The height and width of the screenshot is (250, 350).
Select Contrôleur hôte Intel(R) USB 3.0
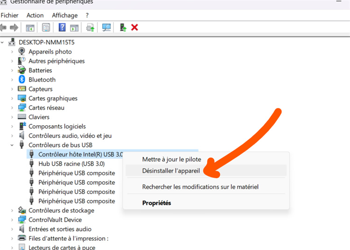coord(80,154)
